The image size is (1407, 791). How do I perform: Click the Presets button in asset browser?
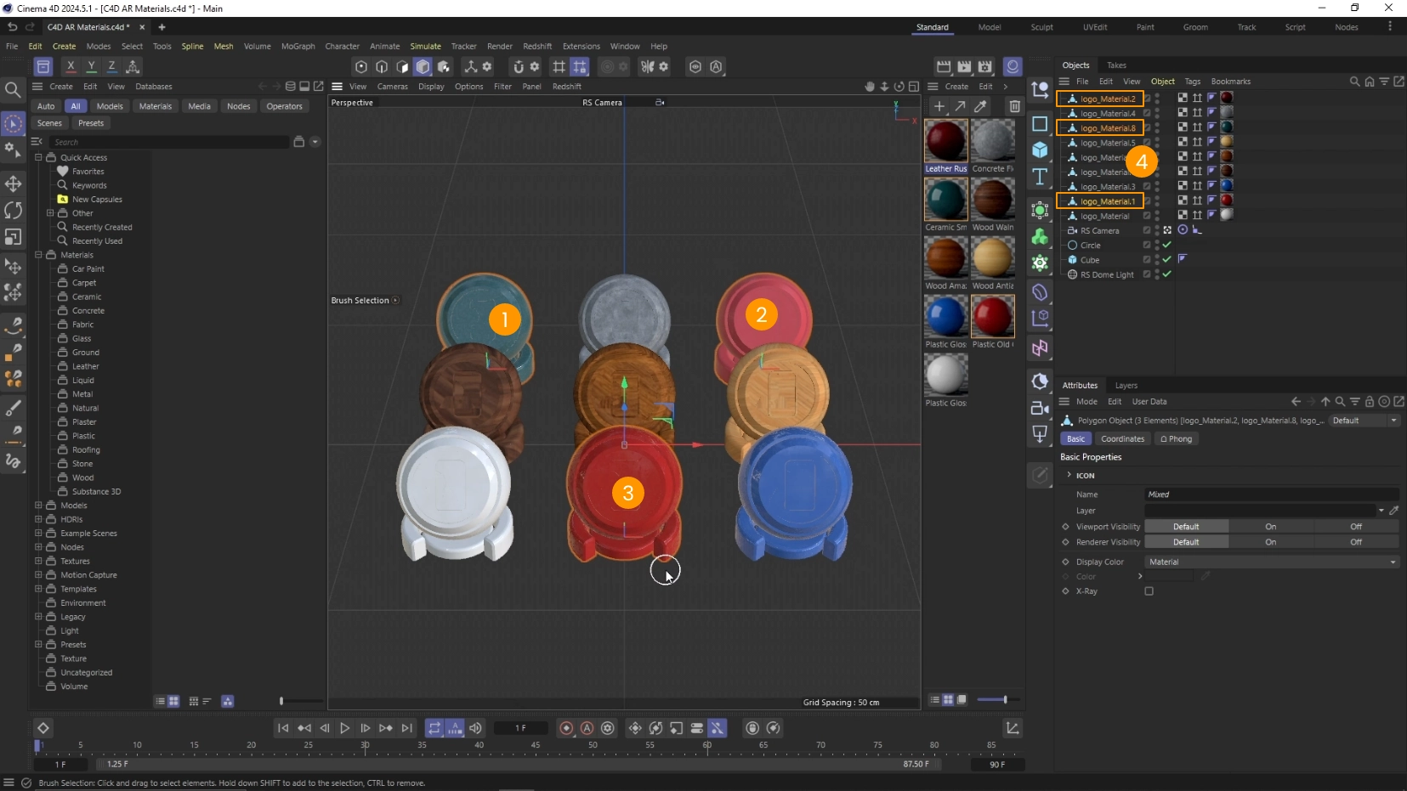point(91,123)
